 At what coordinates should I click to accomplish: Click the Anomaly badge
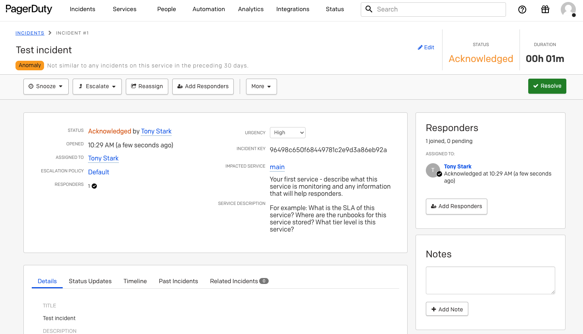click(x=30, y=65)
